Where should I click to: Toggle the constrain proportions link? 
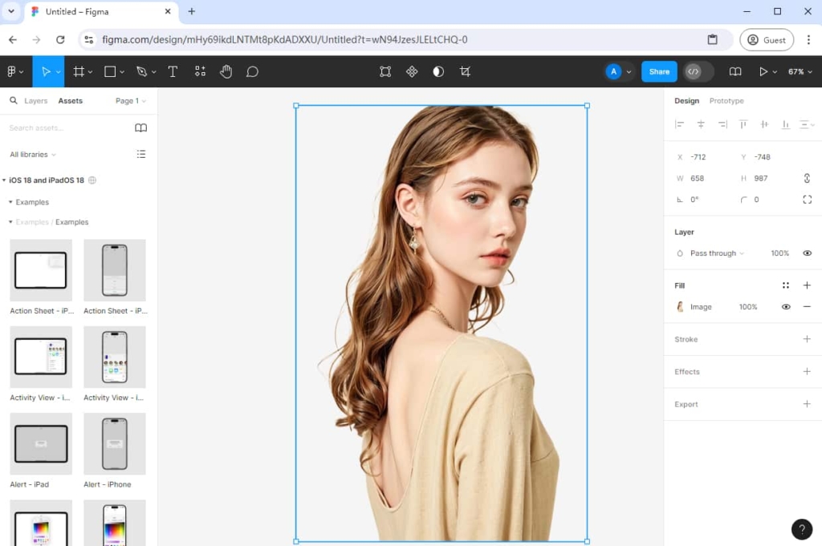point(807,178)
